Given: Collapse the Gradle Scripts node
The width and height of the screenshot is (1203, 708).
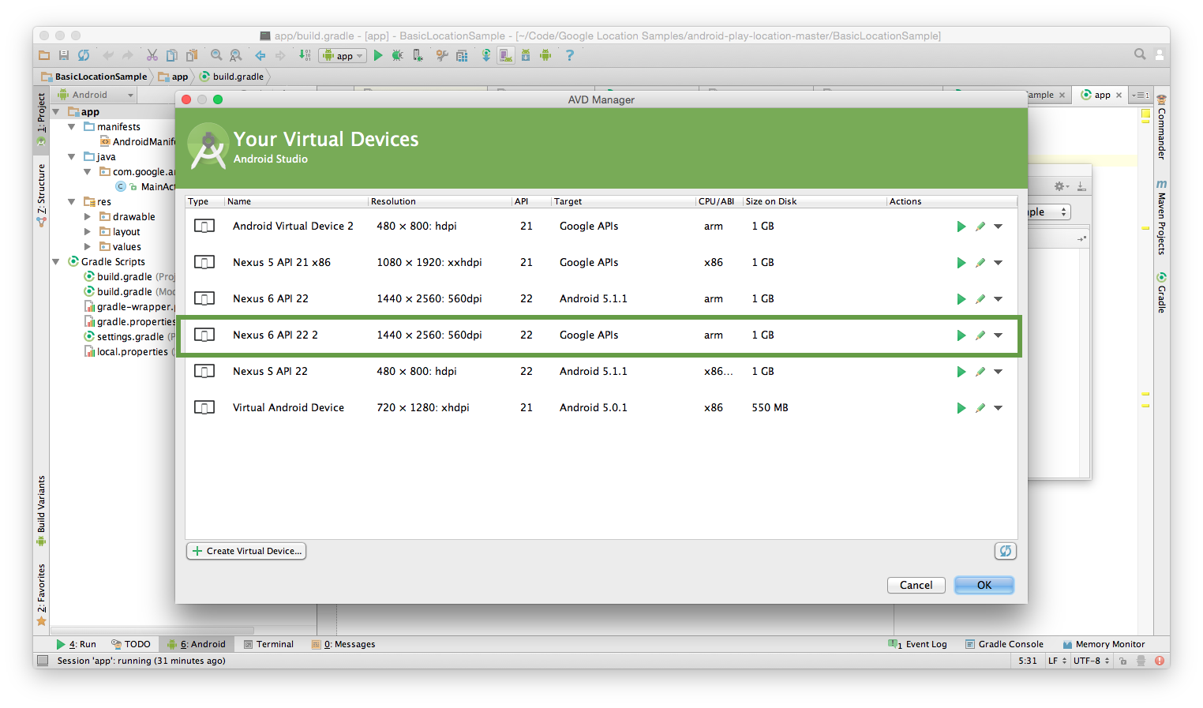Looking at the screenshot, I should click(56, 262).
